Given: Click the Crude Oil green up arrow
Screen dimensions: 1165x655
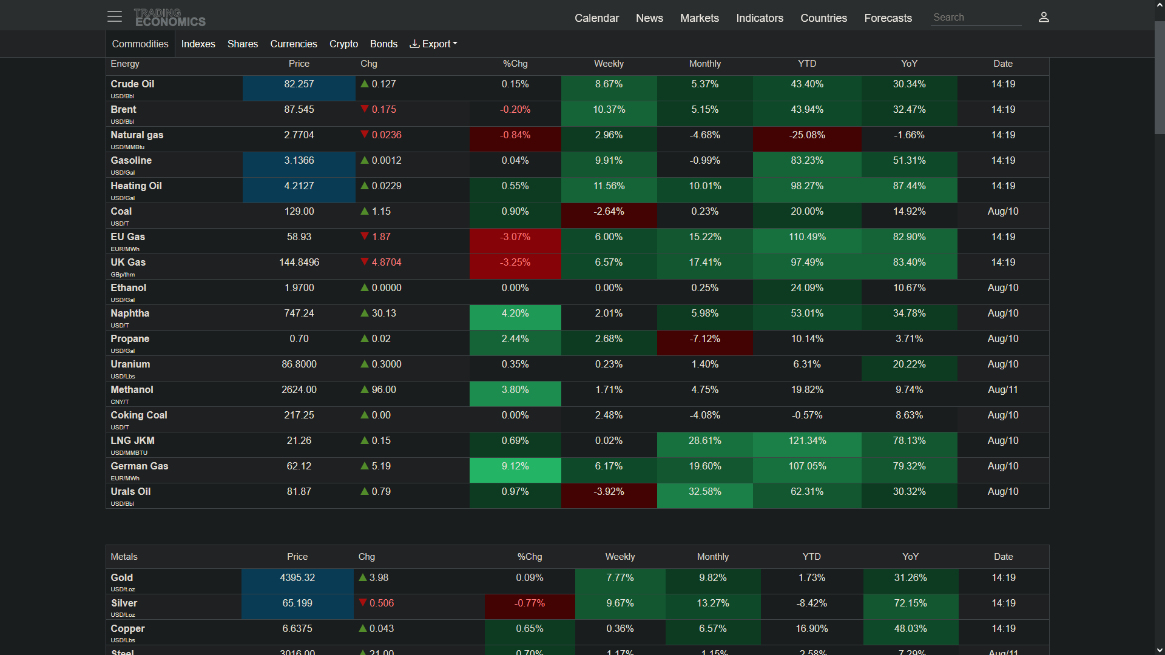Looking at the screenshot, I should tap(365, 84).
